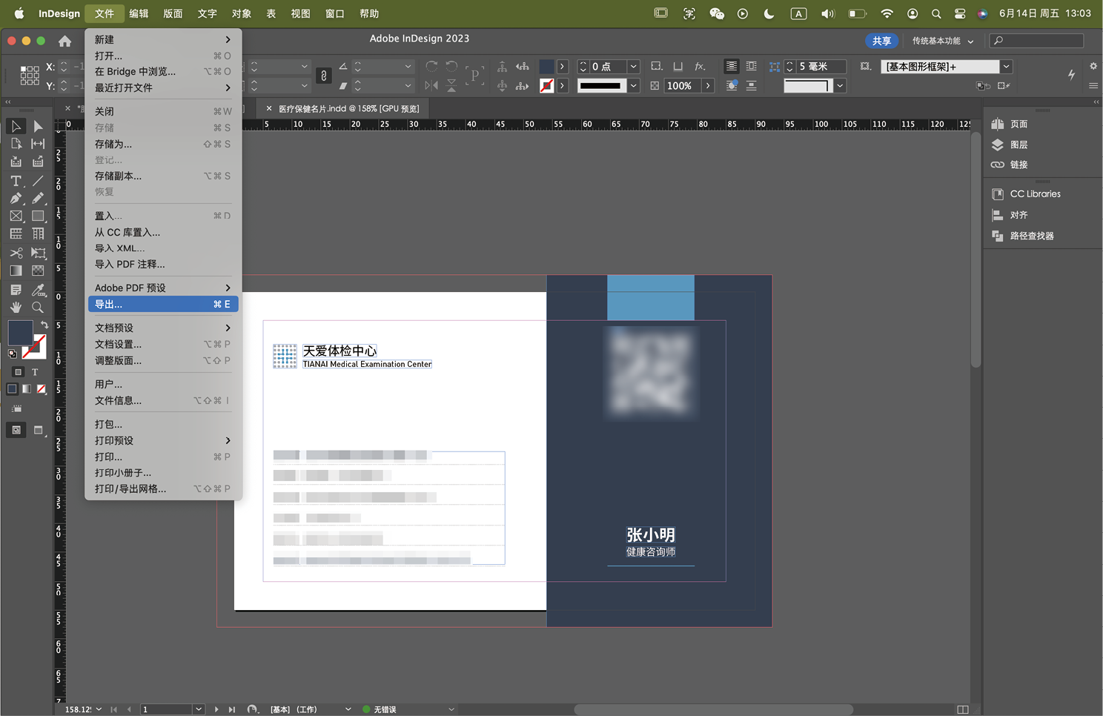Activate the Zoom tool
Image resolution: width=1103 pixels, height=716 pixels.
(x=38, y=307)
